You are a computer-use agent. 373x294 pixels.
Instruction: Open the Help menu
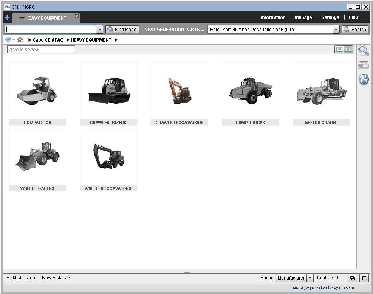(x=353, y=17)
